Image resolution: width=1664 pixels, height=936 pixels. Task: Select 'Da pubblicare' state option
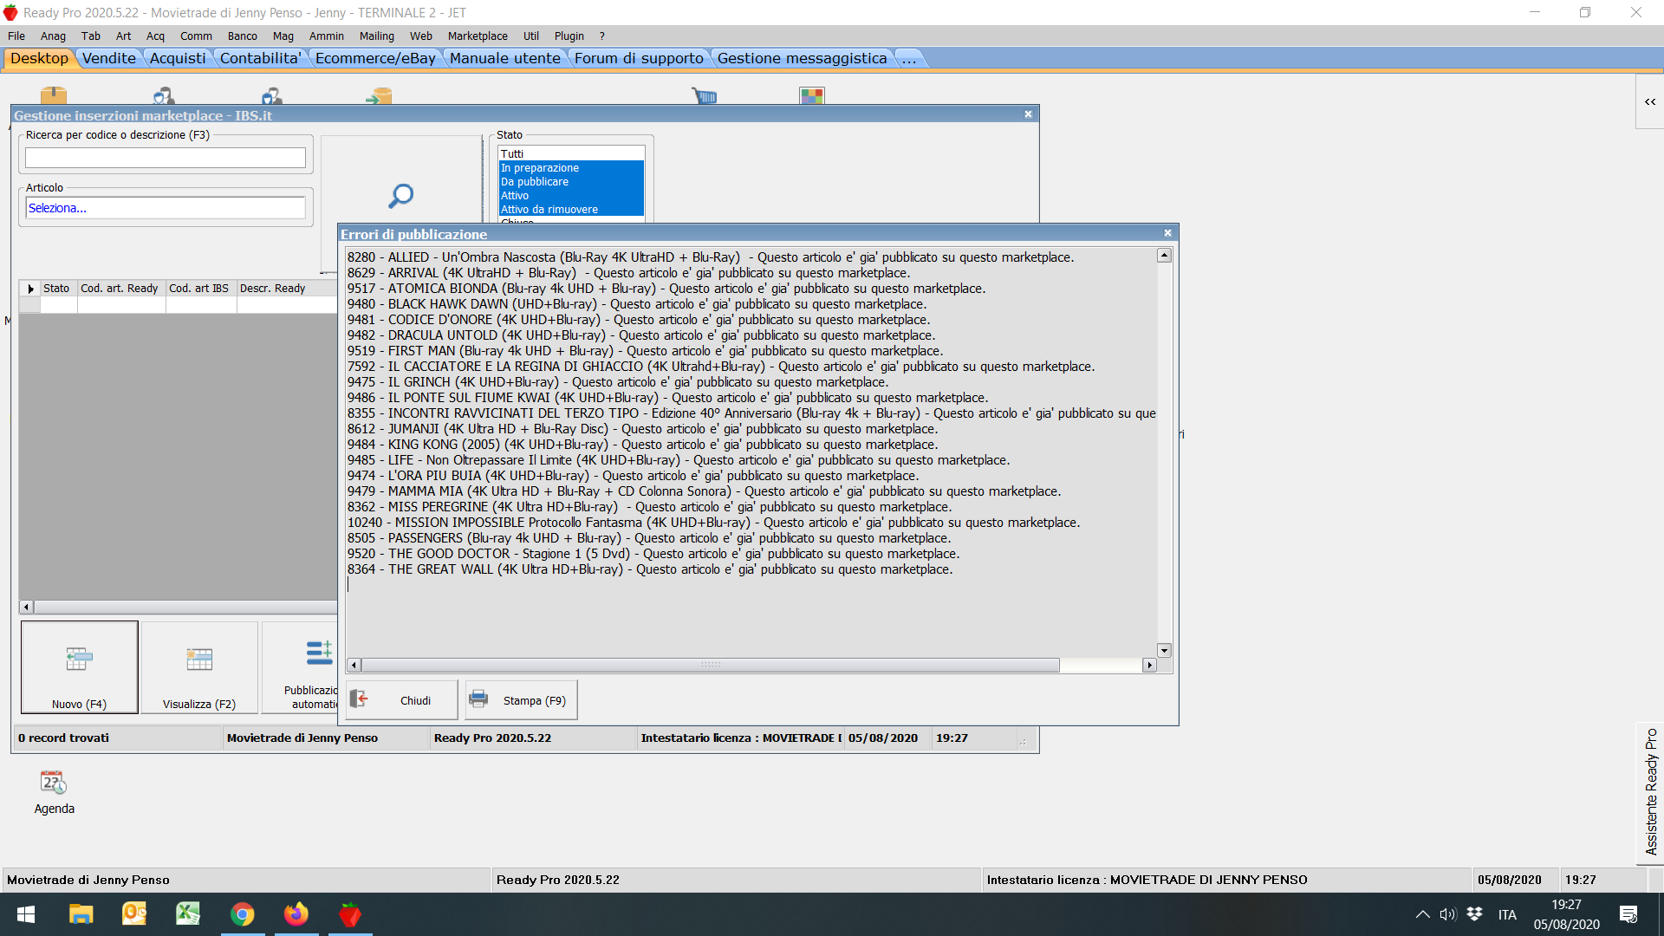click(535, 182)
